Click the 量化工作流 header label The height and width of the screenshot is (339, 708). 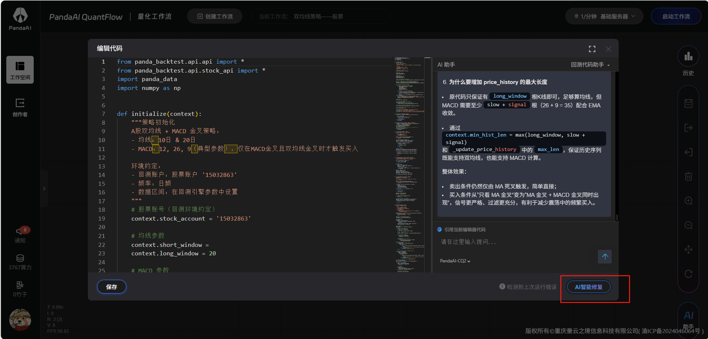154,16
